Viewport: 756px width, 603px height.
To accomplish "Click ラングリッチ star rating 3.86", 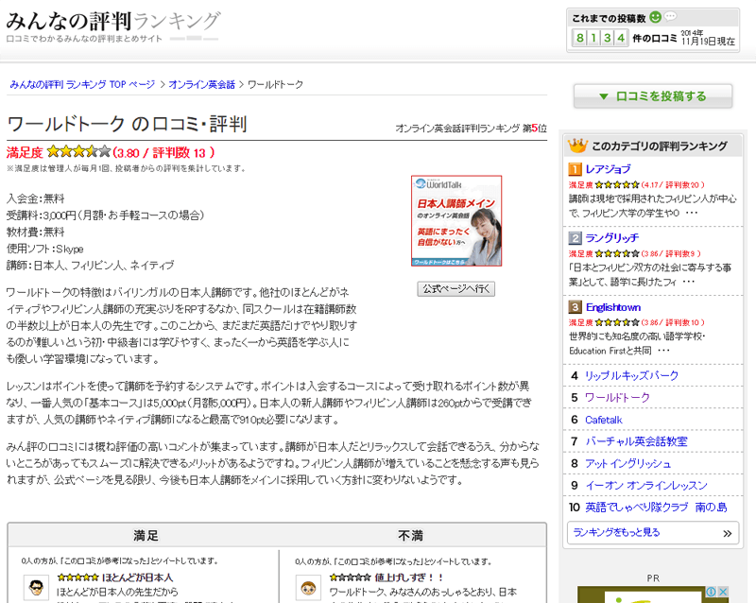I will click(x=617, y=253).
